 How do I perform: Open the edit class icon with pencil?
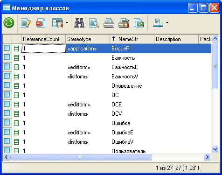[26, 23]
